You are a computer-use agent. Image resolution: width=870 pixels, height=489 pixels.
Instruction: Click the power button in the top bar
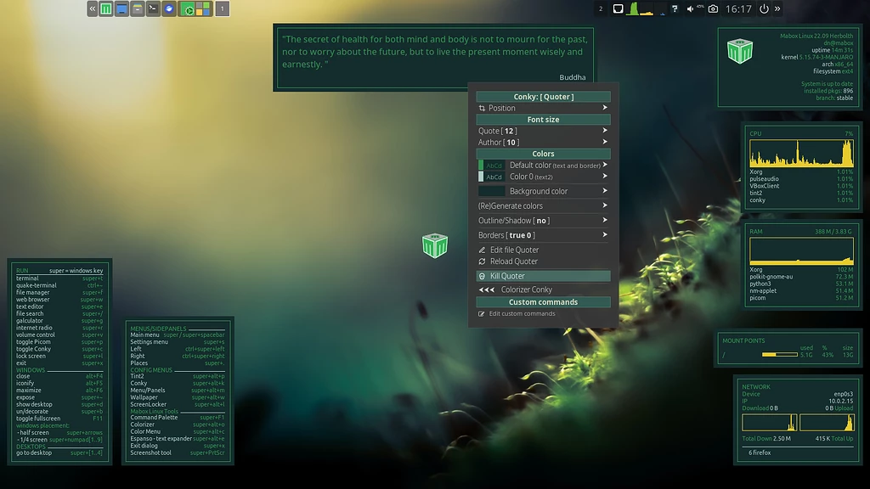(x=763, y=8)
